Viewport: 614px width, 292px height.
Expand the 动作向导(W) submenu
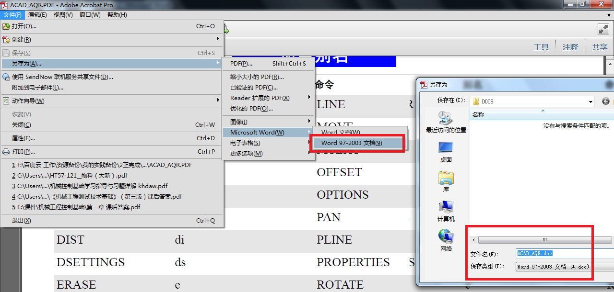pyautogui.click(x=112, y=101)
